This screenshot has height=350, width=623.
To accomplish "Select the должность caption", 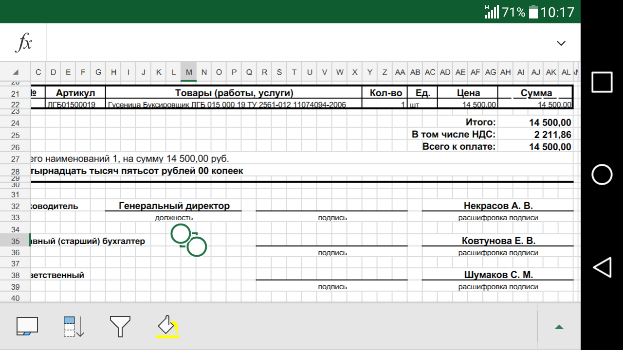I will pyautogui.click(x=174, y=218).
